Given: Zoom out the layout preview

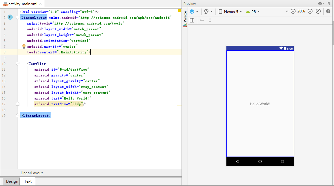Looking at the screenshot, I should (x=293, y=11).
